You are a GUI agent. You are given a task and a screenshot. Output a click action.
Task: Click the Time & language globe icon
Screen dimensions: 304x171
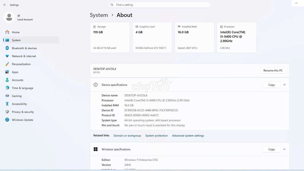7,88
